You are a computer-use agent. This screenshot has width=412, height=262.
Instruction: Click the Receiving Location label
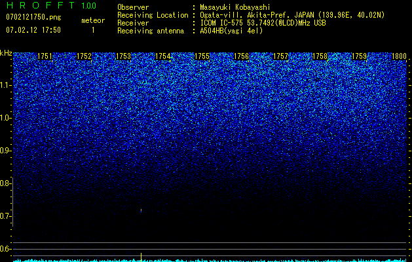(x=153, y=15)
